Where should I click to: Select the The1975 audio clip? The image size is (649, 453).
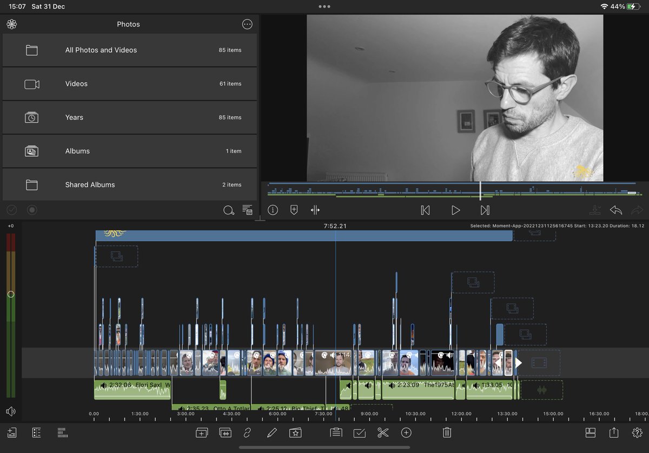(x=418, y=390)
